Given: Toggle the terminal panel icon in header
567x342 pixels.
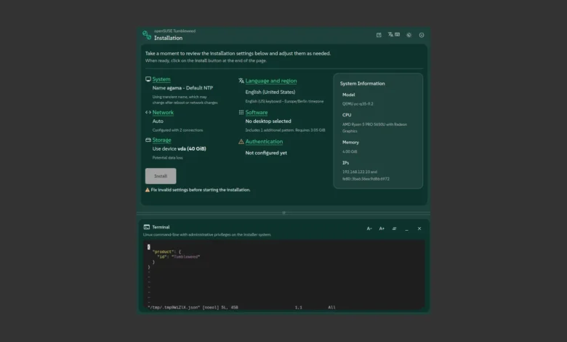Looking at the screenshot, I should (379, 35).
